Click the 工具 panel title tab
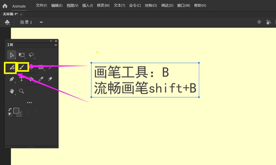276x165 pixels. 10,45
